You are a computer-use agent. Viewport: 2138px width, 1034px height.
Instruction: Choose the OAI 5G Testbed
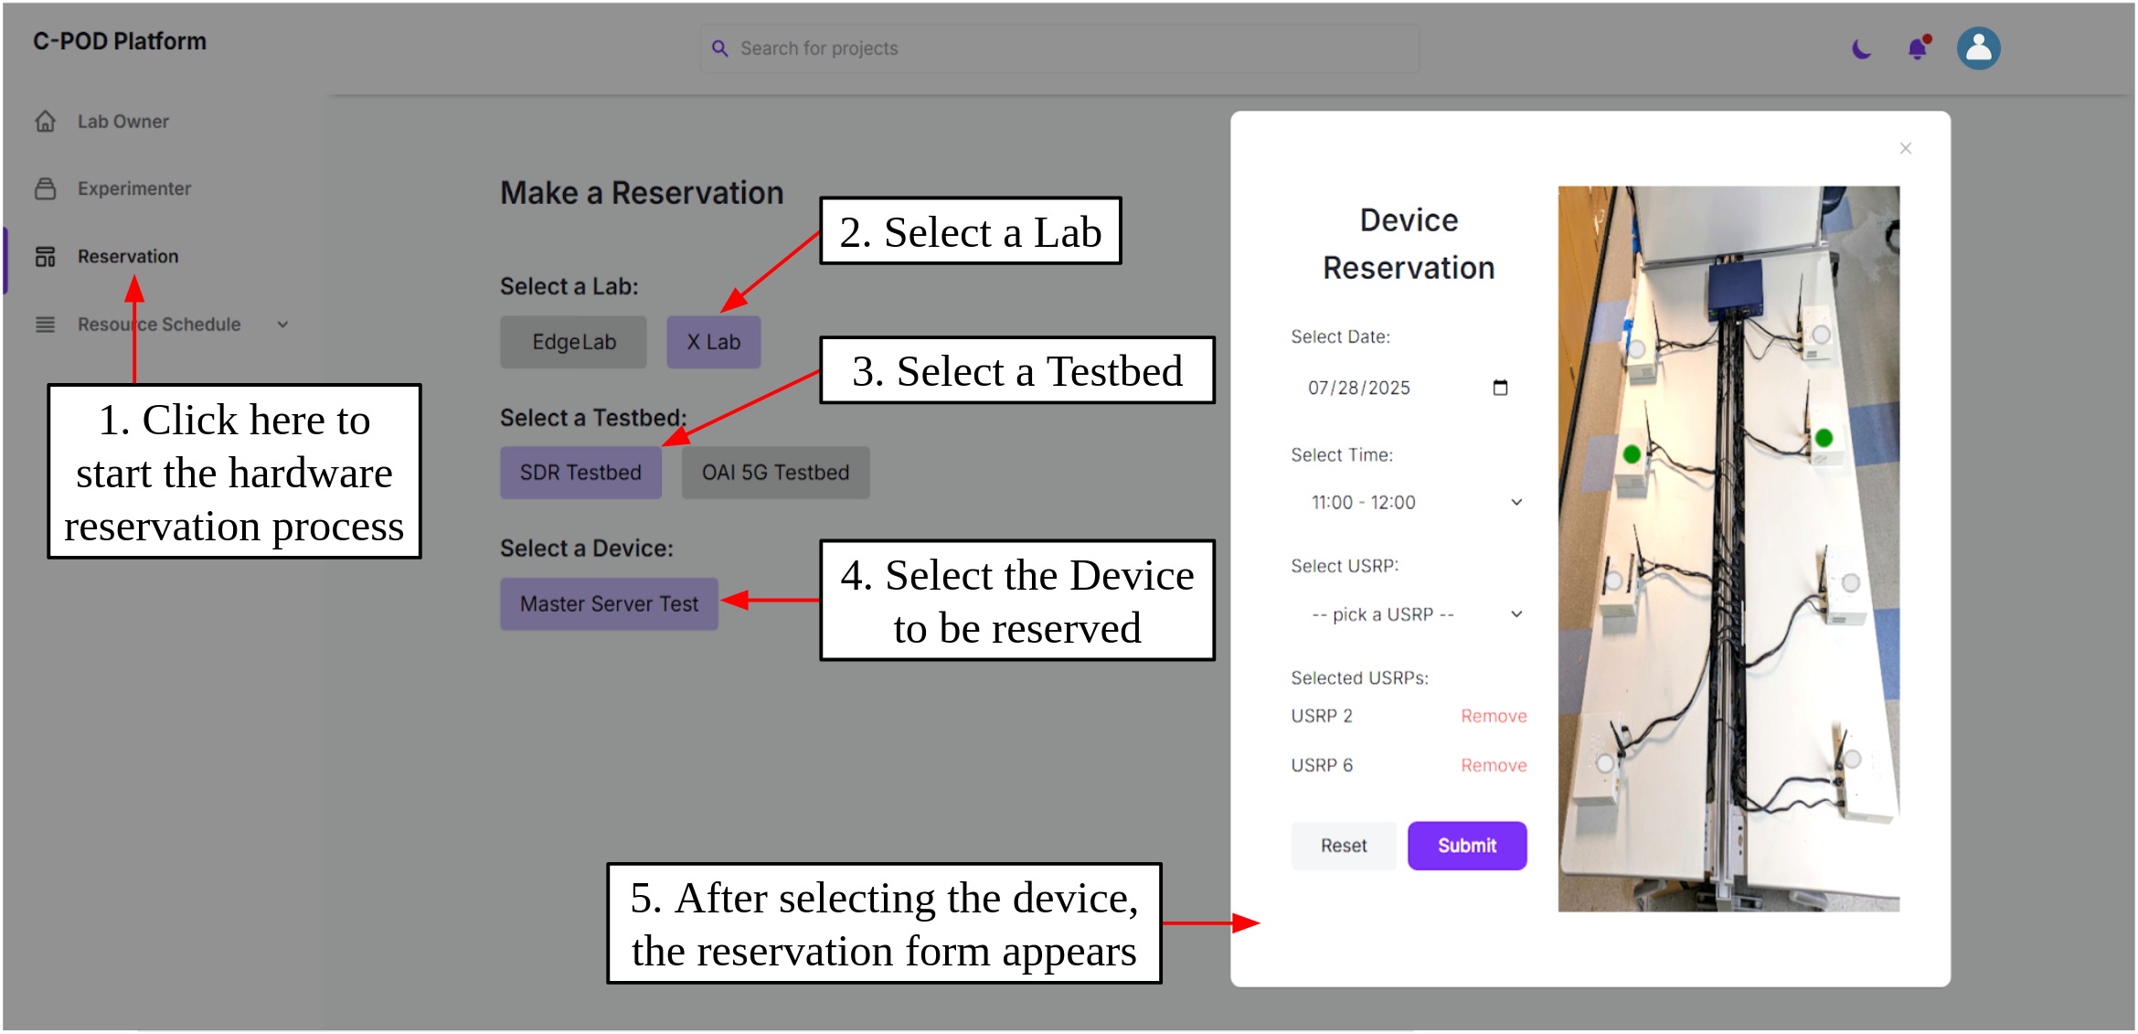click(x=775, y=473)
